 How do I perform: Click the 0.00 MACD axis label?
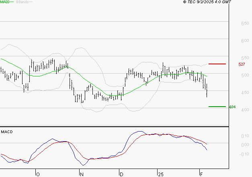(x=245, y=145)
